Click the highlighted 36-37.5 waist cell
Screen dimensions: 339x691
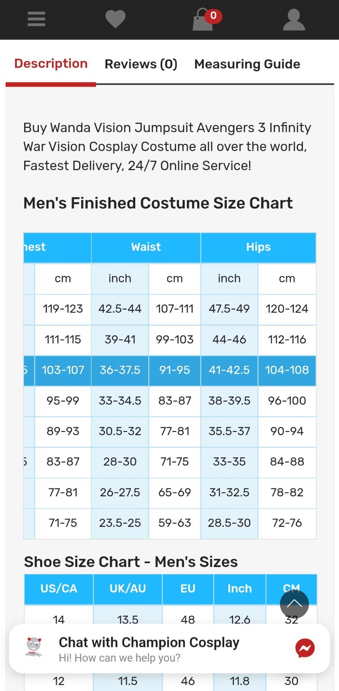120,371
